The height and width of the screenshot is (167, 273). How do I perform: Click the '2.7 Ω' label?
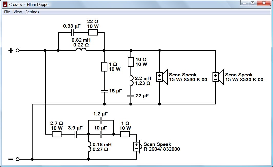point(57,123)
